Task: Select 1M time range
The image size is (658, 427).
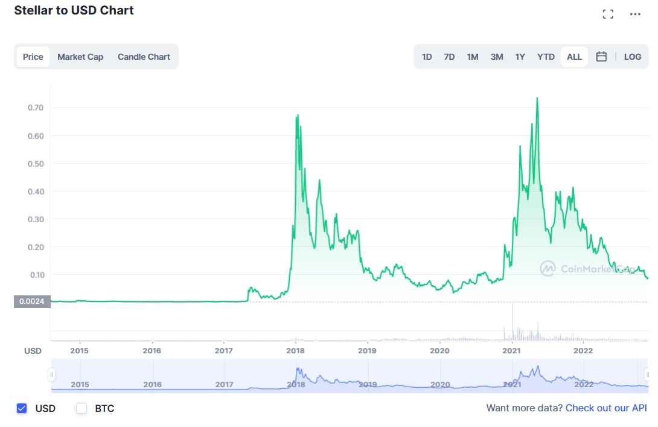Action: tap(472, 57)
